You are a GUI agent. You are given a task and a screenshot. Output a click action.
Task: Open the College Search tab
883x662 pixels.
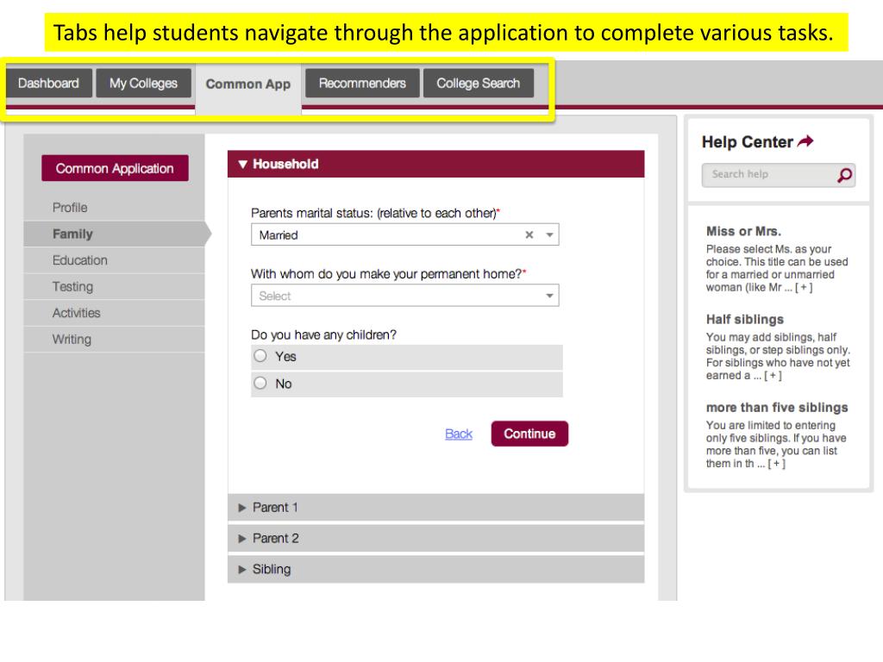(478, 84)
